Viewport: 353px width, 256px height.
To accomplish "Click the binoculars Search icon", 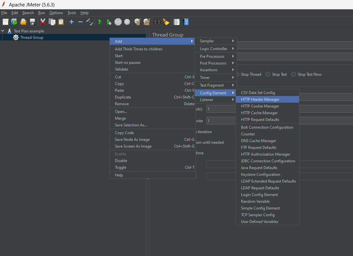I will point(157,22).
